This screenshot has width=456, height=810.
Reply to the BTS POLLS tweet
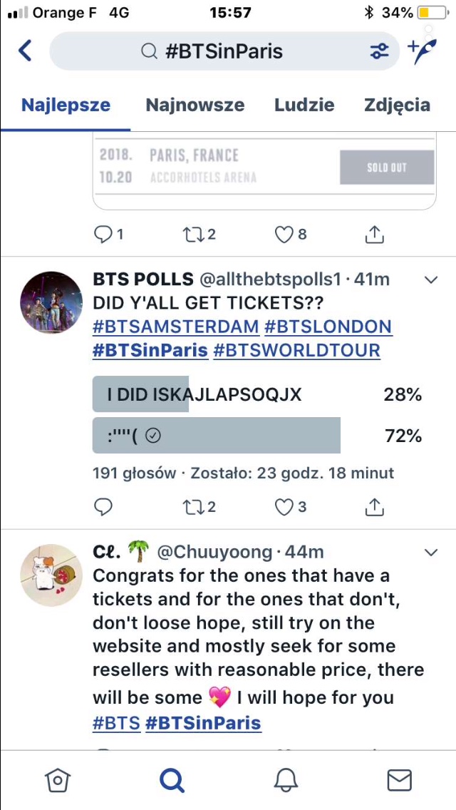click(103, 507)
